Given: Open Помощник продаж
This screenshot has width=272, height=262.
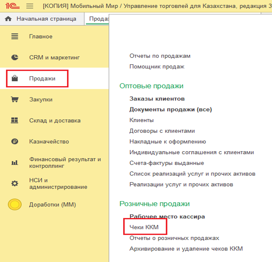Looking at the screenshot, I should coord(157,67).
